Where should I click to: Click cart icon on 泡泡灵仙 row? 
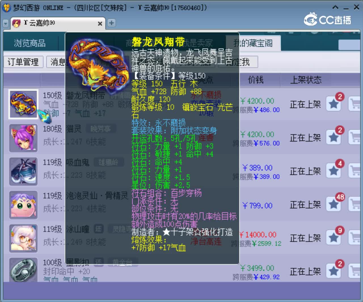point(354,205)
